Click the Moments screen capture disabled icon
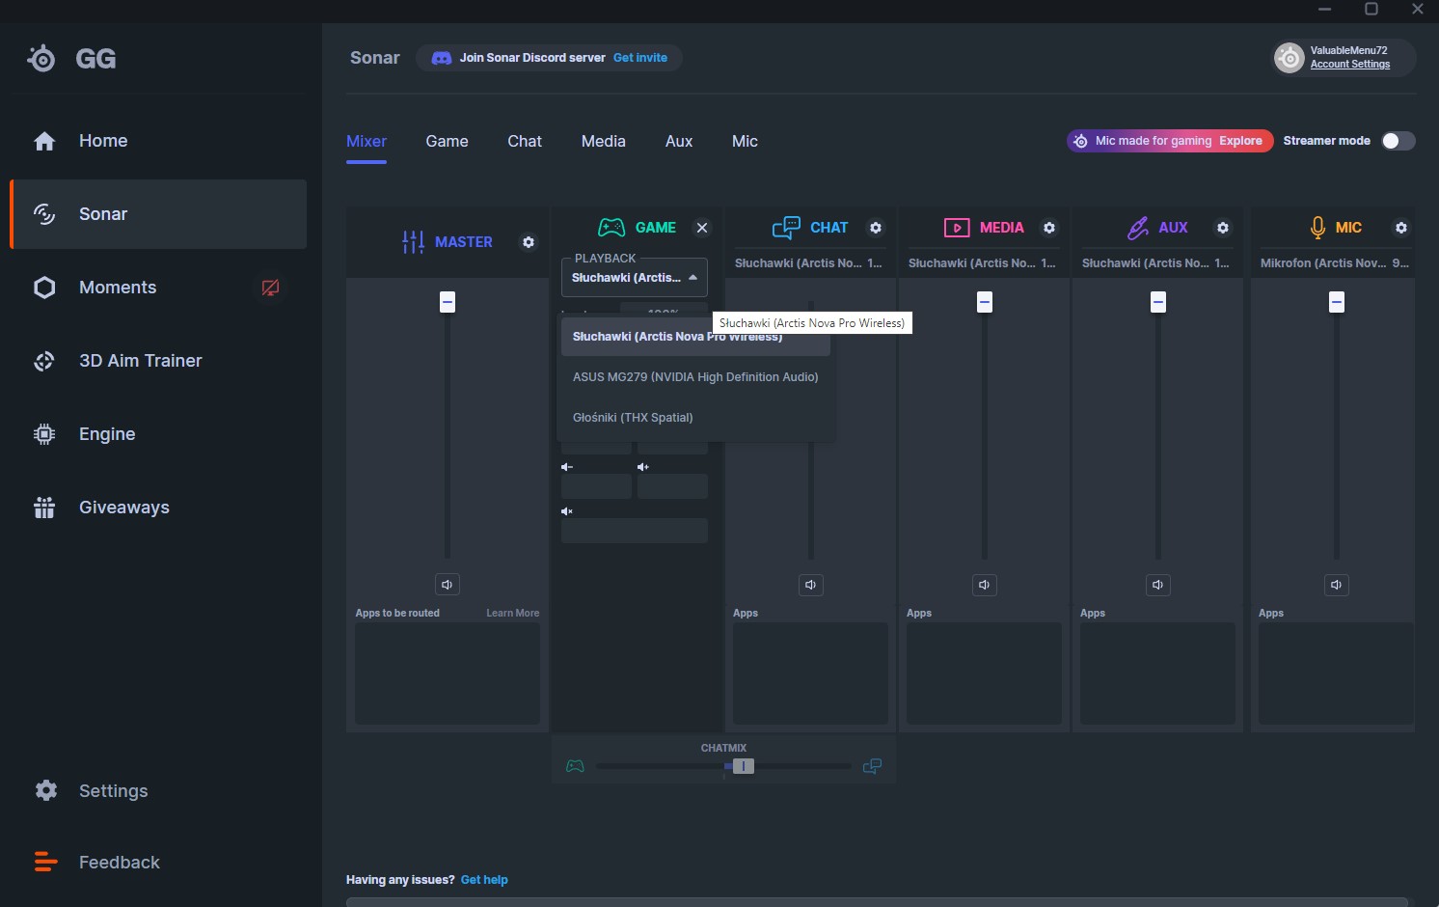Image resolution: width=1439 pixels, height=907 pixels. pos(271,288)
